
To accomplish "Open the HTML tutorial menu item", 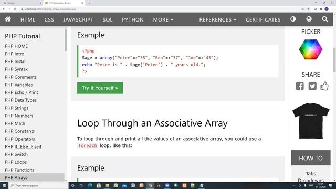I will point(28,20).
